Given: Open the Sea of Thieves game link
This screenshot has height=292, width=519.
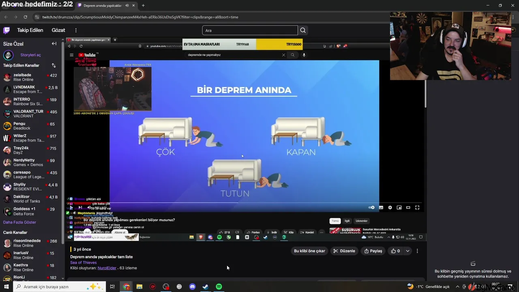Looking at the screenshot, I should coord(83,262).
